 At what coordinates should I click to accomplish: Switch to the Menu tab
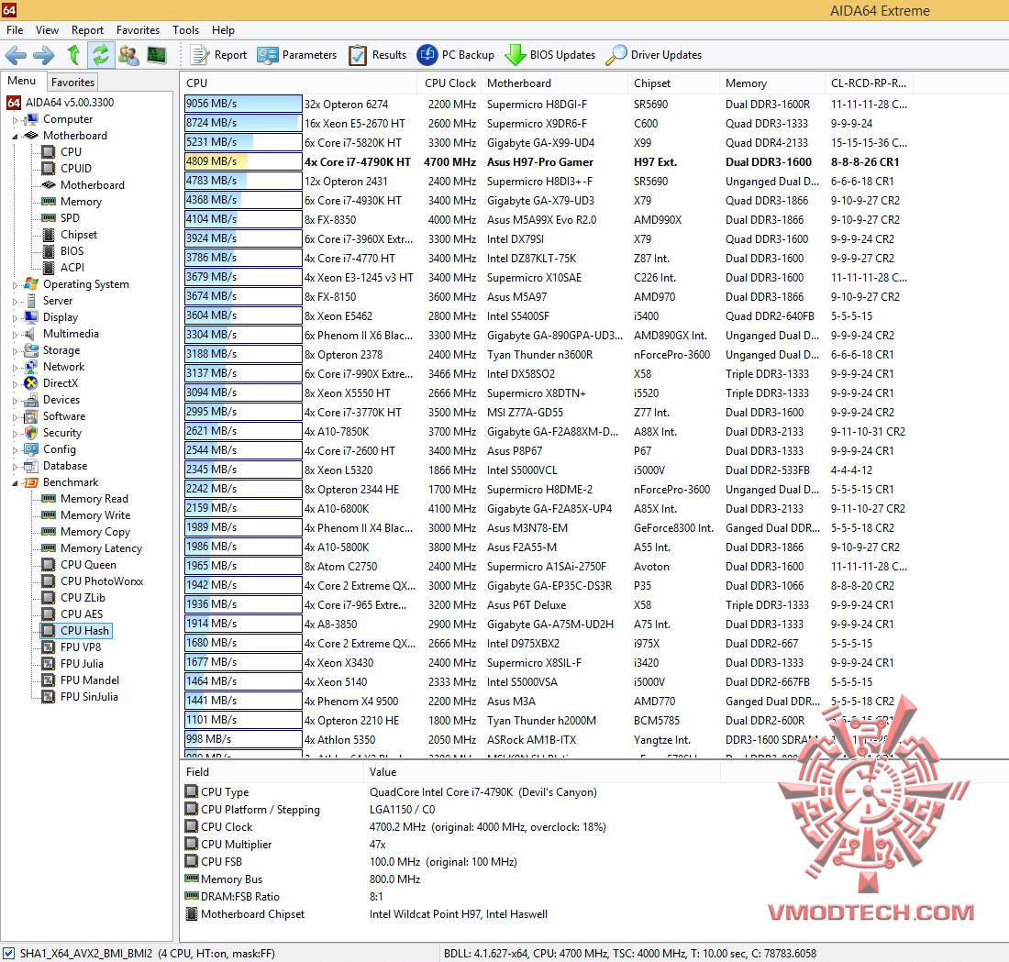tap(22, 81)
